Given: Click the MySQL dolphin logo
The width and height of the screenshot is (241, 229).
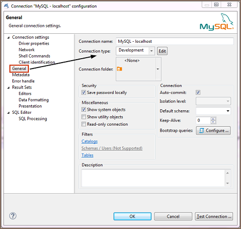Looking at the screenshot, I should click(217, 22).
